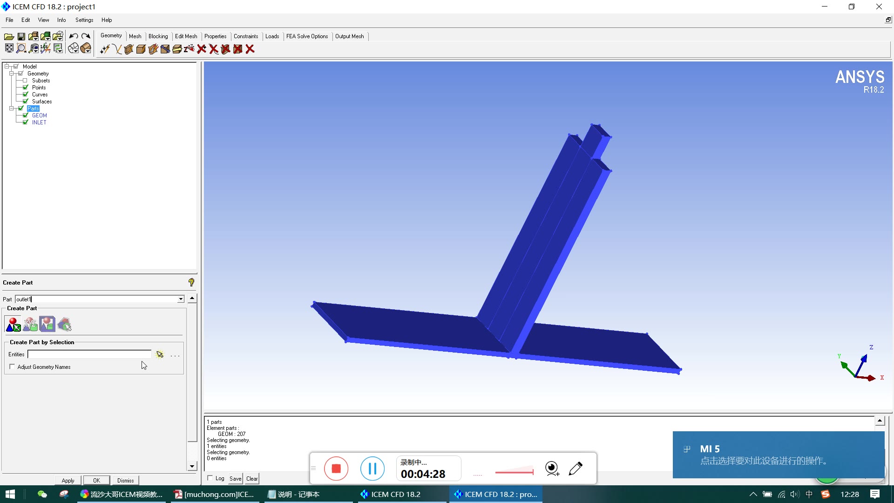Toggle the INLET part checkbox
This screenshot has height=503, width=894.
(25, 122)
